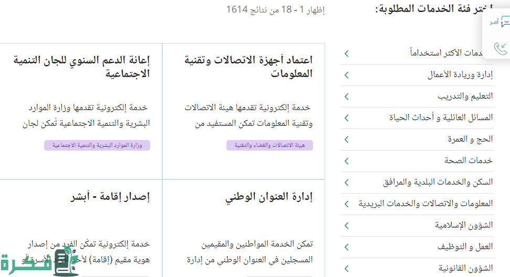This screenshot has height=277, width=510.
Task: Click وزارة الموارد البشرية والتنمية الاجتماعية tag
Action: tap(97, 145)
